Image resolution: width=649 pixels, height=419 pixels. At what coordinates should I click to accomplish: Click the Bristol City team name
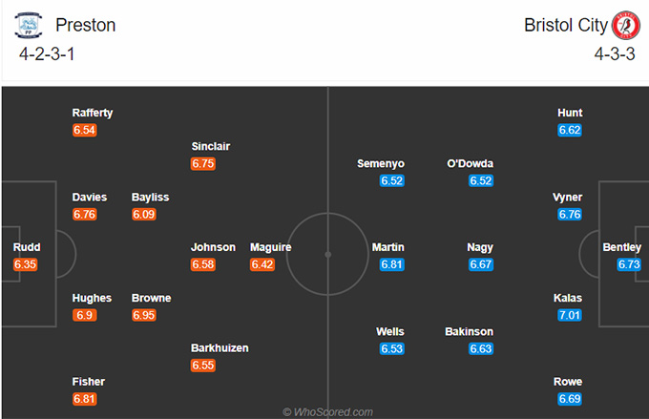566,25
